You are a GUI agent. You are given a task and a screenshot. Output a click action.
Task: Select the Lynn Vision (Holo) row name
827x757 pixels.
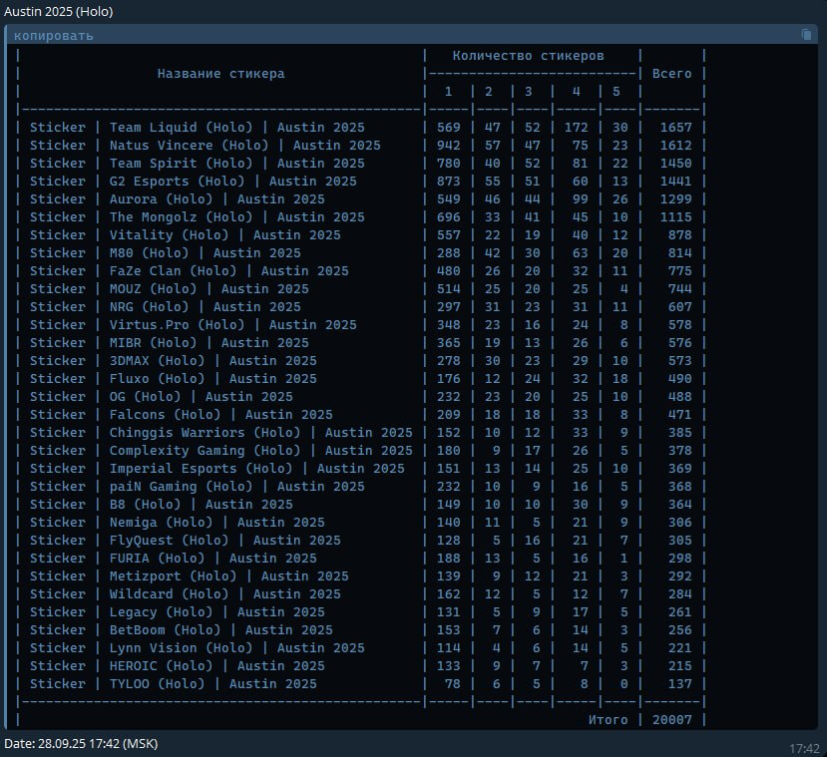(197, 647)
